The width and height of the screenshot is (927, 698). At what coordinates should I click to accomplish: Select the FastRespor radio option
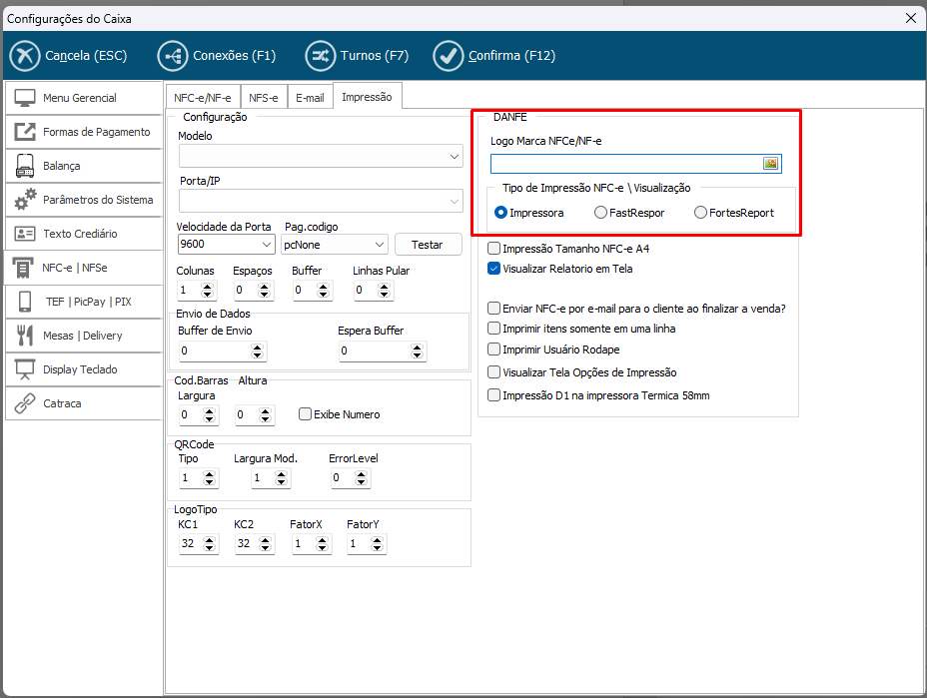pos(600,213)
